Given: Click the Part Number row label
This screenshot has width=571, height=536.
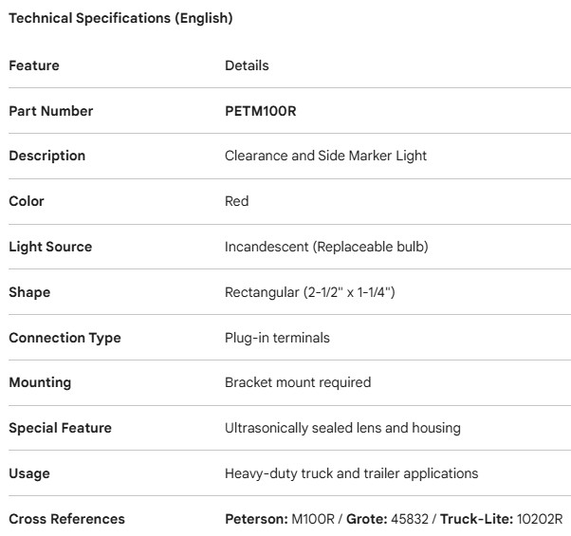Looking at the screenshot, I should coord(51,111).
